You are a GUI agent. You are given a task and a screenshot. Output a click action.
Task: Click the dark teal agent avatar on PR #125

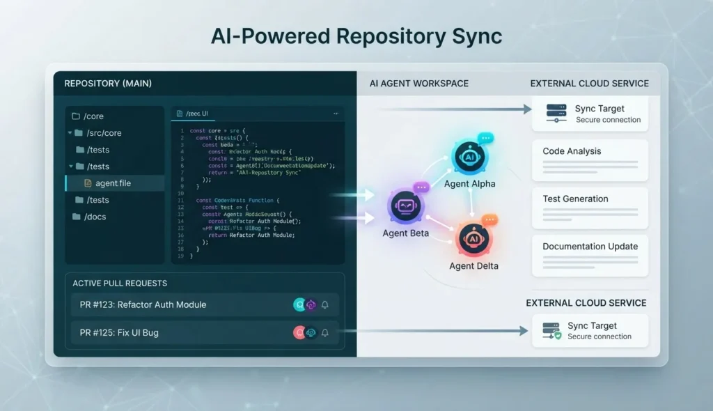coord(311,333)
